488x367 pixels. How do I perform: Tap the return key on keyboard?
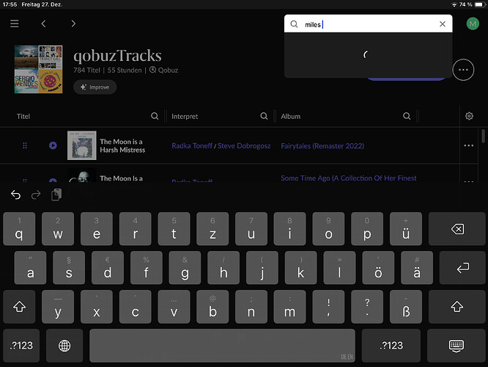click(x=462, y=267)
